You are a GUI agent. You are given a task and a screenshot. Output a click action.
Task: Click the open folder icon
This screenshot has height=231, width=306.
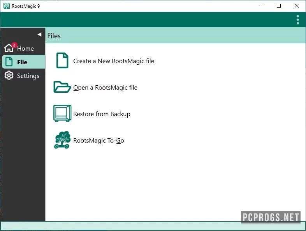click(62, 87)
